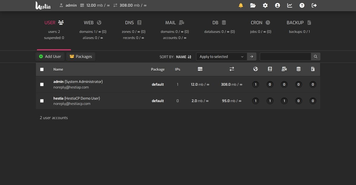This screenshot has height=185, width=356.
Task: Focus the user search input field
Action: [x=285, y=56]
